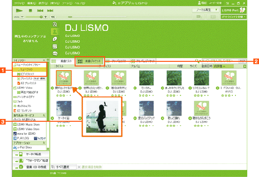The height and width of the screenshot is (177, 259).
Task: Open the 表示 menu
Action: [43, 3]
